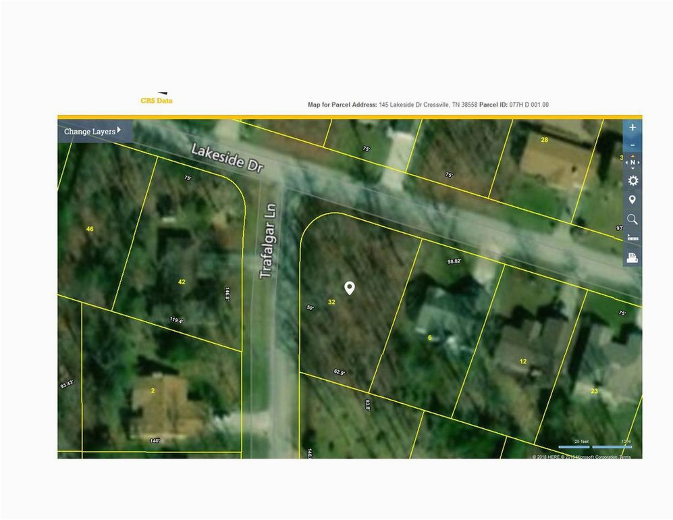Click the location pin tool in toolbar

click(x=632, y=200)
